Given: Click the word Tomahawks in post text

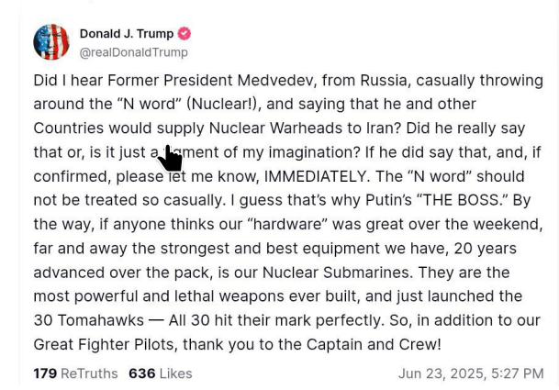Looking at the screenshot, I should point(101,320).
